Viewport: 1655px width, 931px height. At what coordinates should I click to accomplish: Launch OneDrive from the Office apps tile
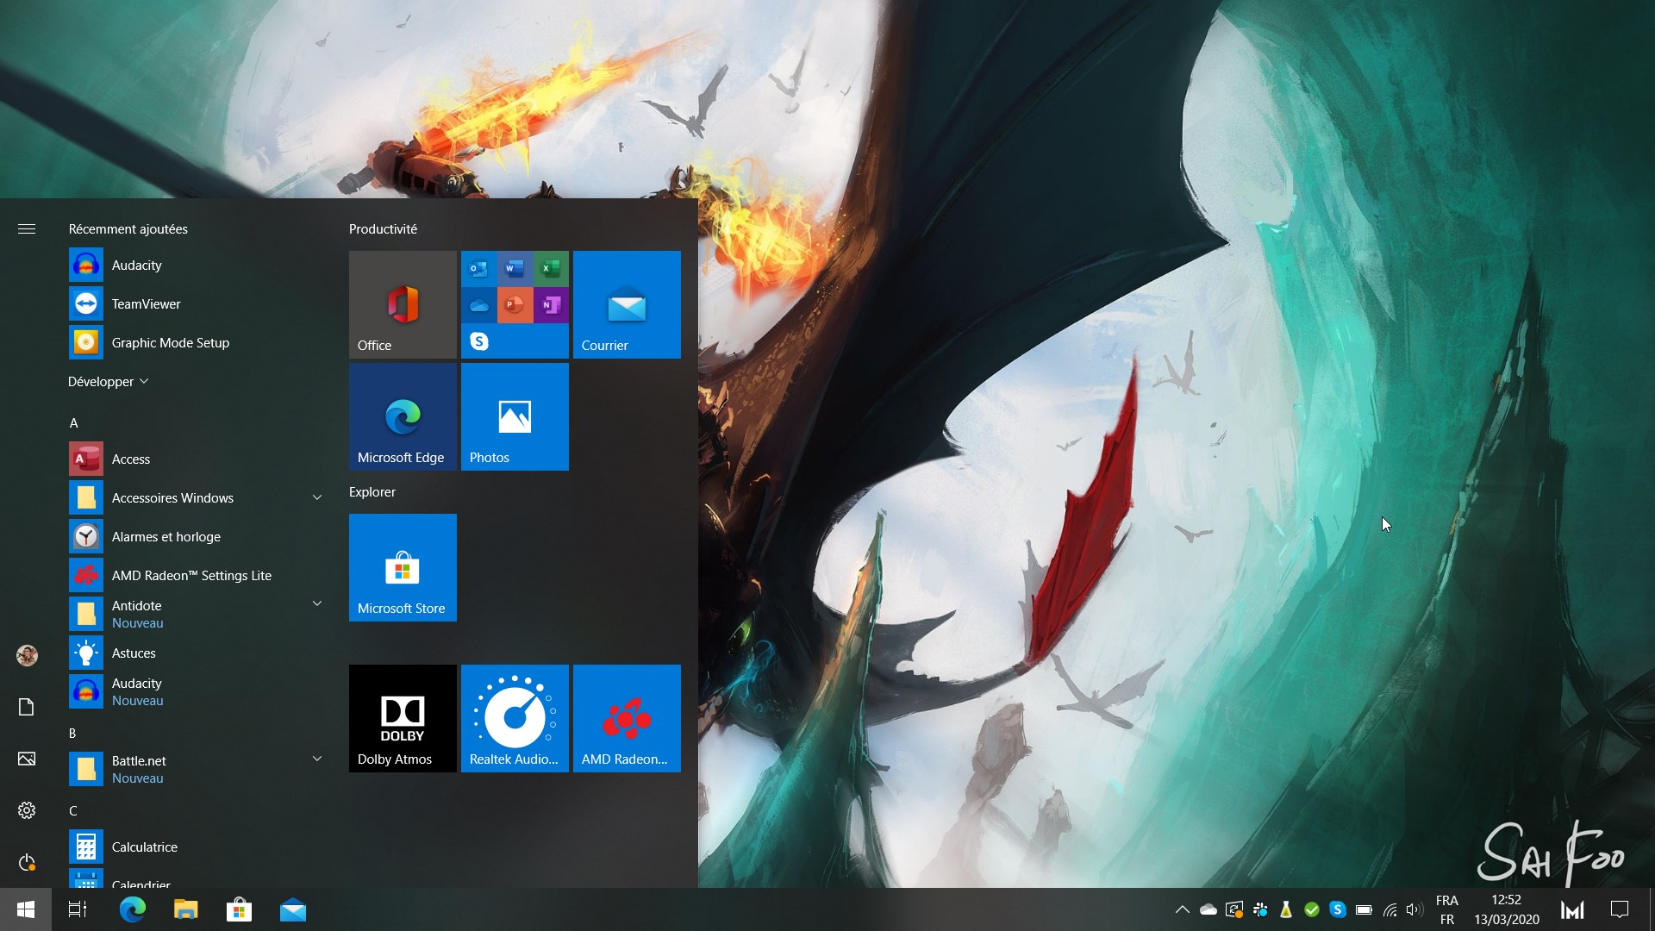[x=478, y=305]
